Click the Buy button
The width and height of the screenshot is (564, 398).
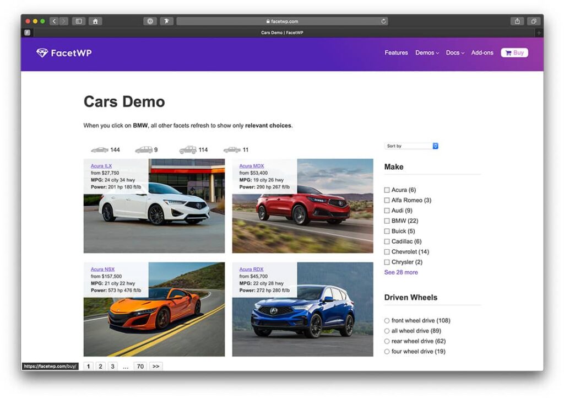[514, 53]
